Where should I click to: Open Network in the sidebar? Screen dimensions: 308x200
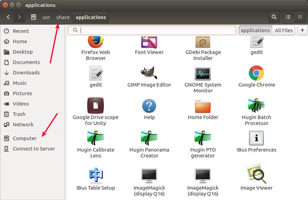coord(33,125)
